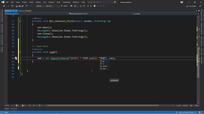The width and height of the screenshot is (204, 114).
Task: Click the Save All icon
Action: coord(23,6)
